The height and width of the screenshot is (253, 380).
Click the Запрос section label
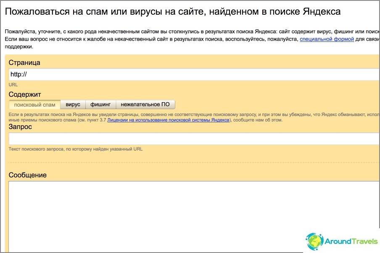(x=20, y=127)
